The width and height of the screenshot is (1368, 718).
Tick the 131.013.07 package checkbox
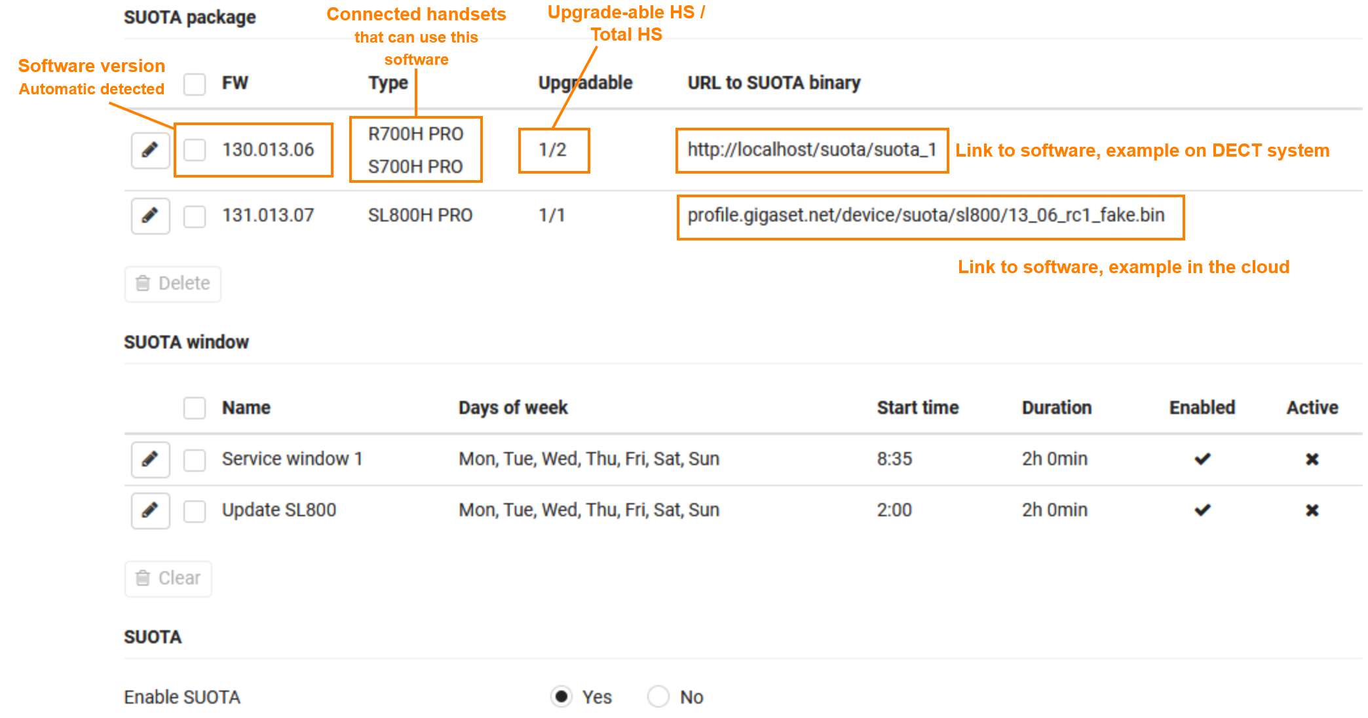(x=195, y=216)
